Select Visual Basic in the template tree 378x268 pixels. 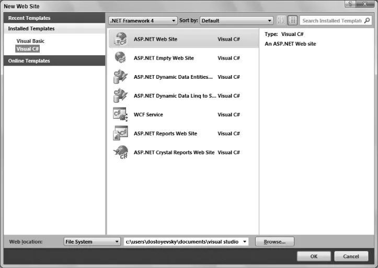coord(30,41)
